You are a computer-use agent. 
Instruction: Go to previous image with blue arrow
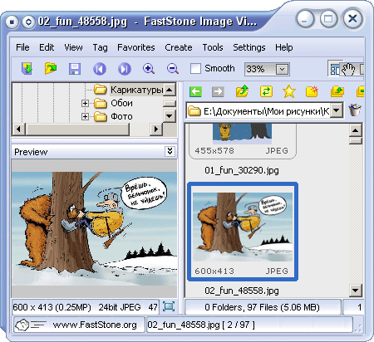tap(99, 69)
